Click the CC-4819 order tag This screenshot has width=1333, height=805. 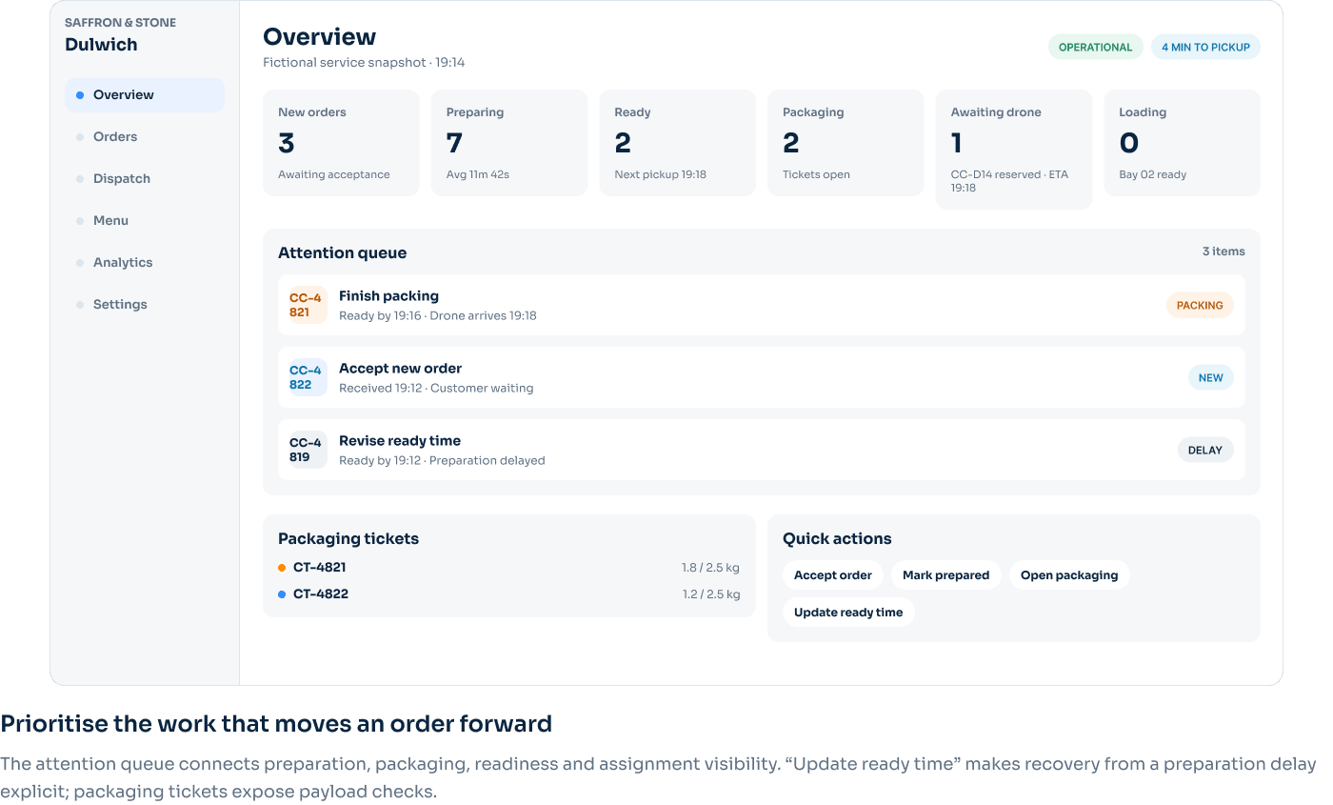308,450
